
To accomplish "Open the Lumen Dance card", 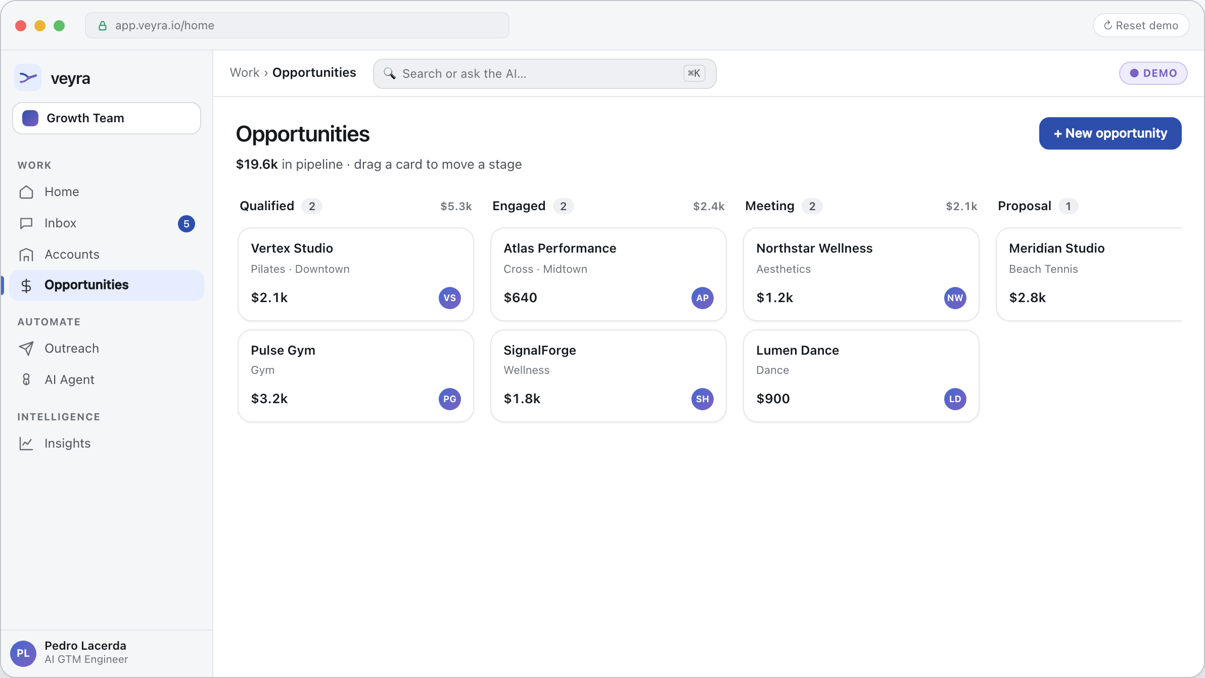I will [x=861, y=376].
